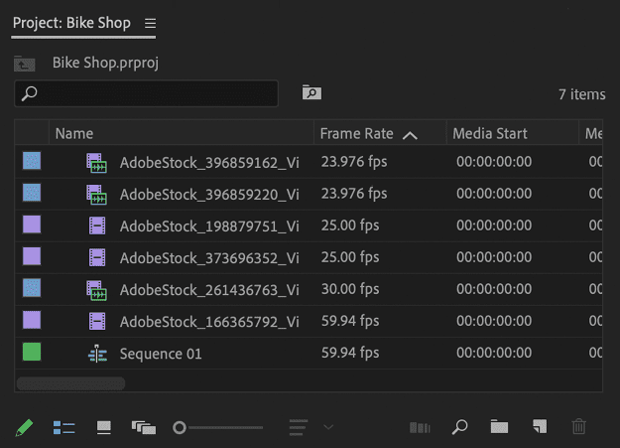Screen dimensions: 620x448
Task: Select clip name AdobeStock_198879751_Vi
Action: (209, 226)
